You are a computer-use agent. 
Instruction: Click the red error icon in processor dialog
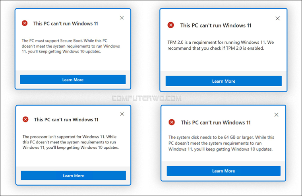25,119
